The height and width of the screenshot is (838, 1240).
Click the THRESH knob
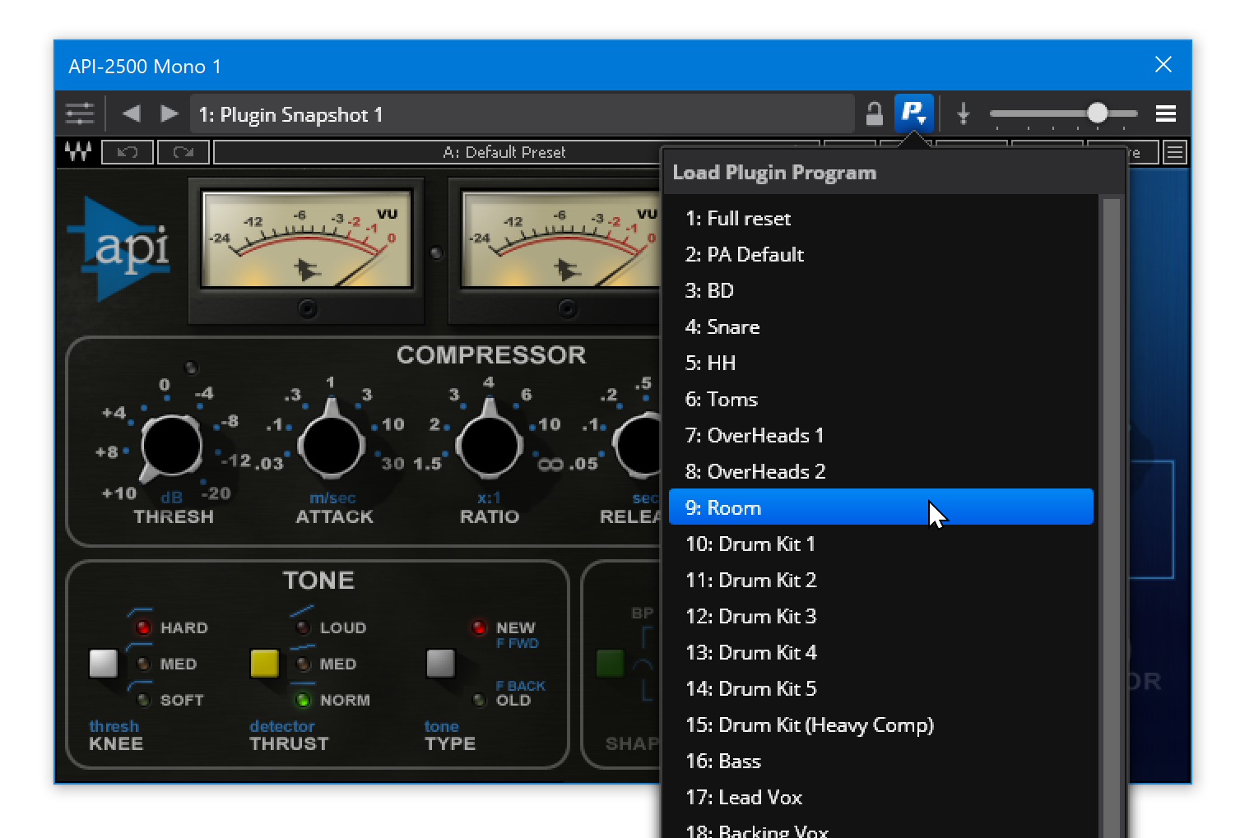(x=171, y=447)
